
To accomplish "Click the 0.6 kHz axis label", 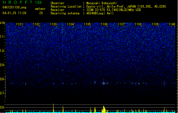I will 3,107.
